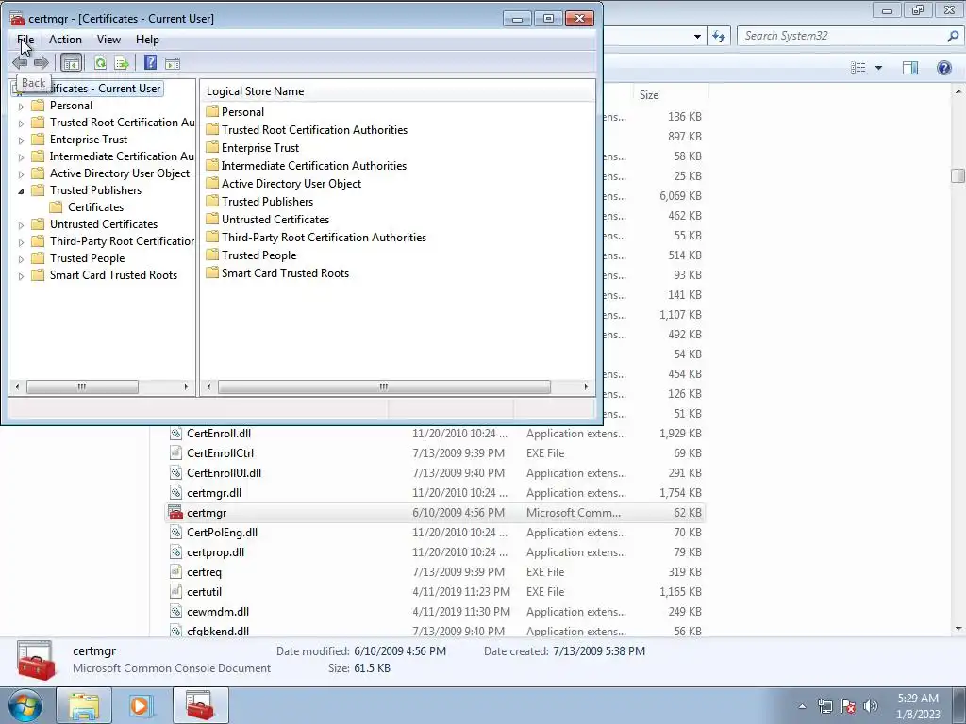
Task: Click CertEnroll.dll file icon in Explorer
Action: coord(175,434)
